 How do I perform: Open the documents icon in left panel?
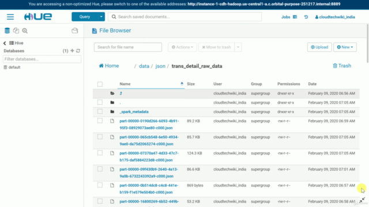click(x=16, y=30)
